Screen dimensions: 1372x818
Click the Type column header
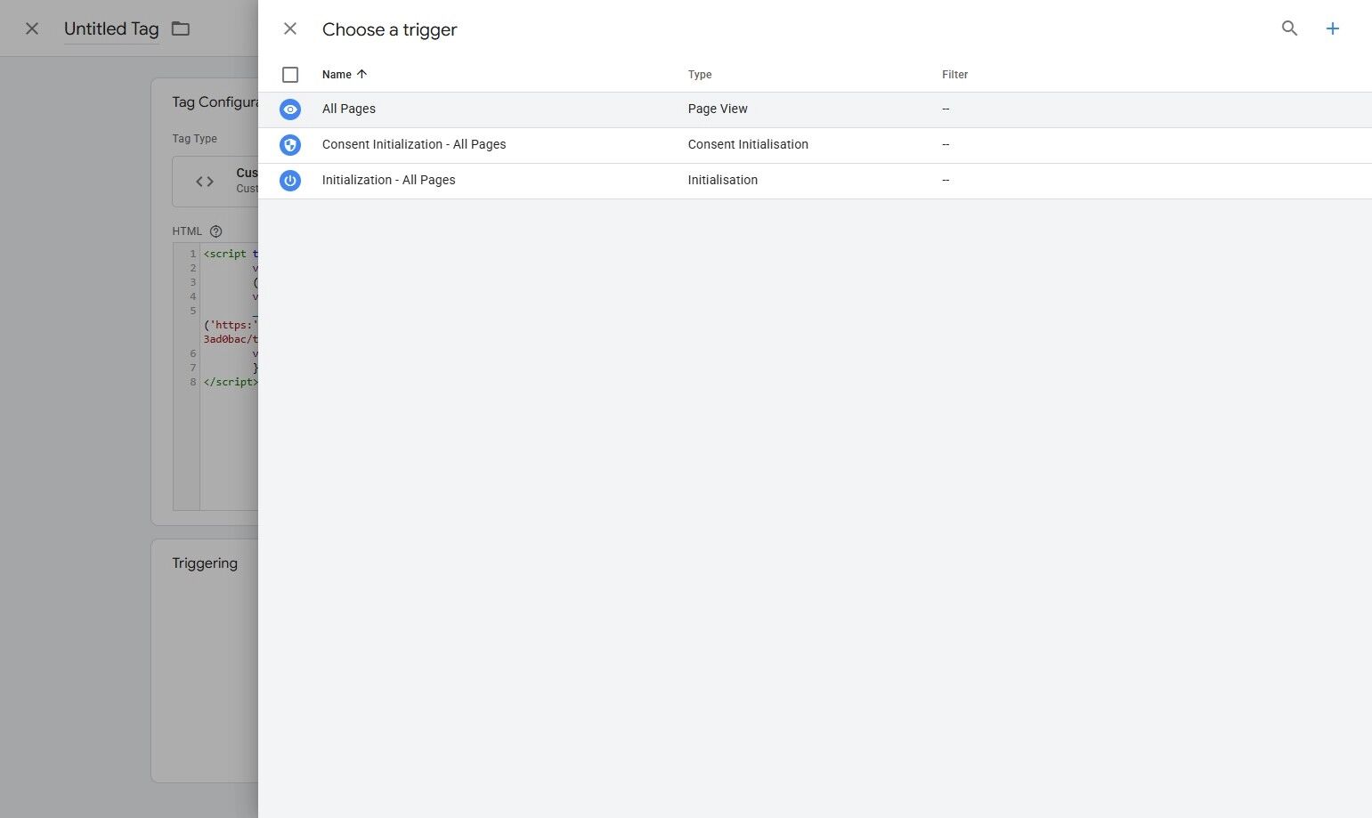pos(700,74)
